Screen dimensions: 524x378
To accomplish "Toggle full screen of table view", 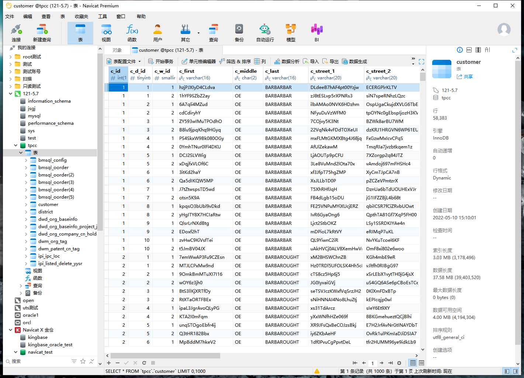I will tap(421, 62).
